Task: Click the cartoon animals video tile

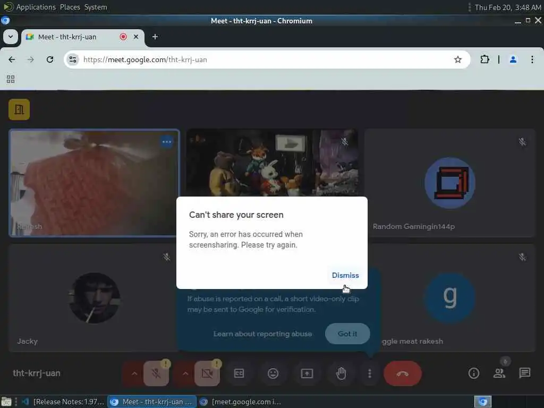Action: coord(272,163)
